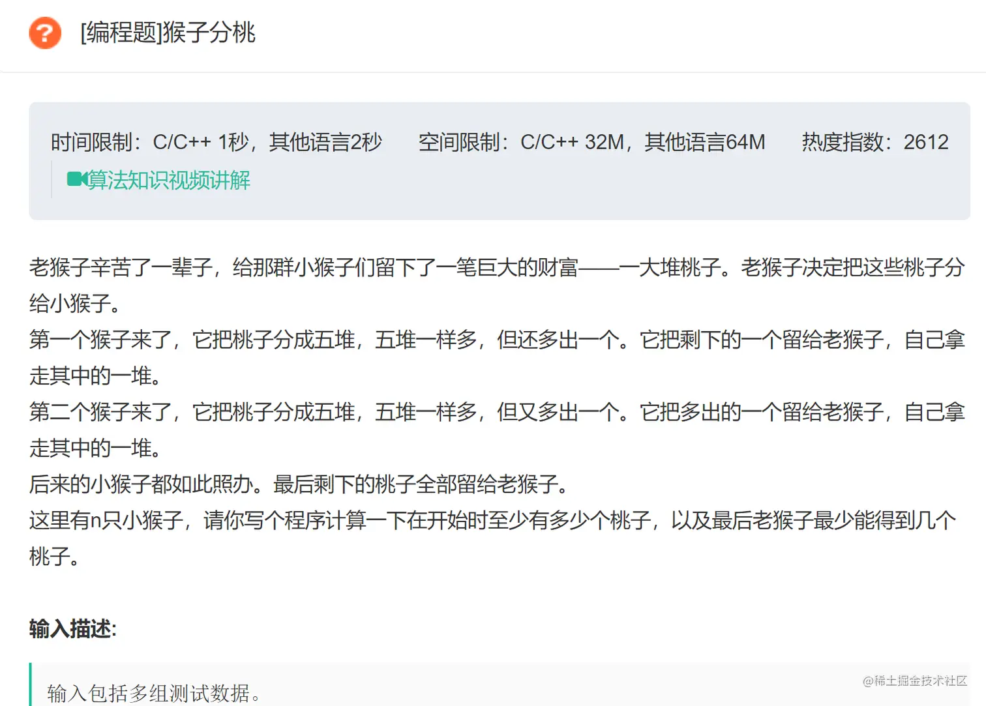Click the line starting 老猴子辛苦了一辈子
This screenshot has height=706, width=986.
click(497, 267)
